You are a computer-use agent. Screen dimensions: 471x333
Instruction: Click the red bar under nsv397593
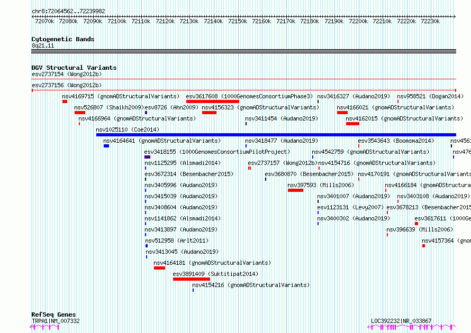pos(295,190)
